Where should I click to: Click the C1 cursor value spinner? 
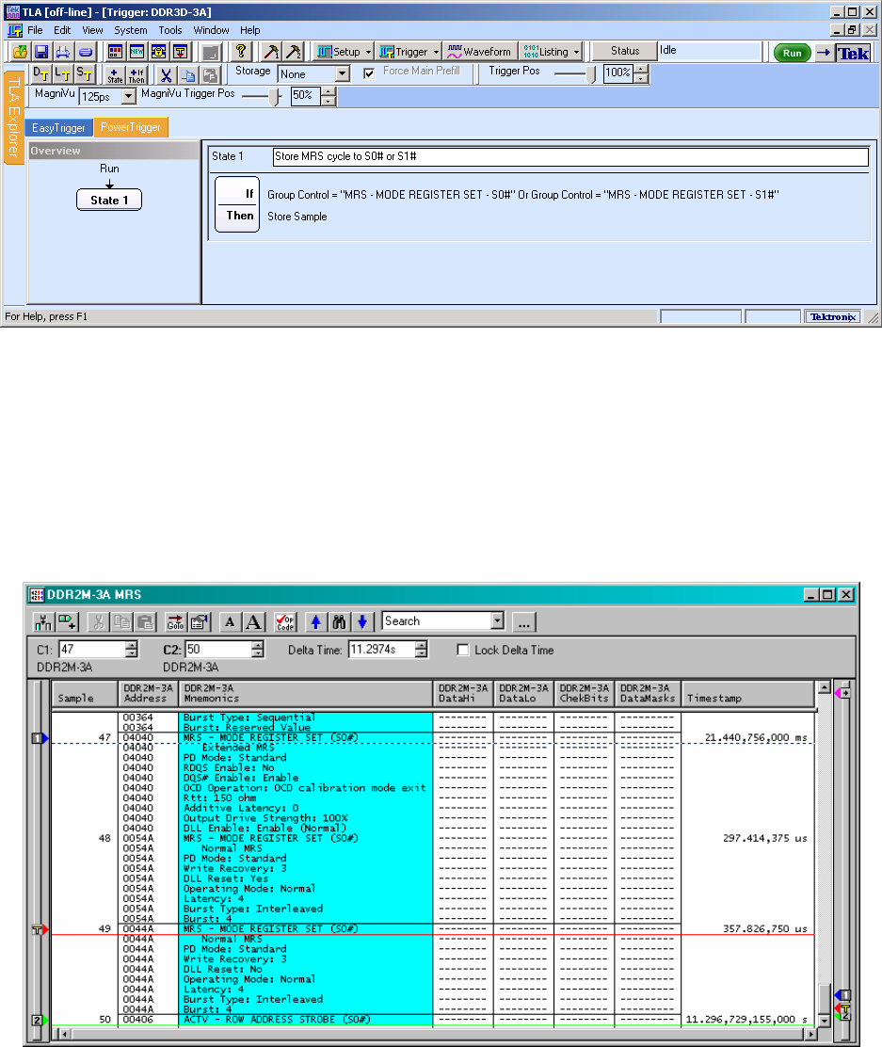point(132,649)
